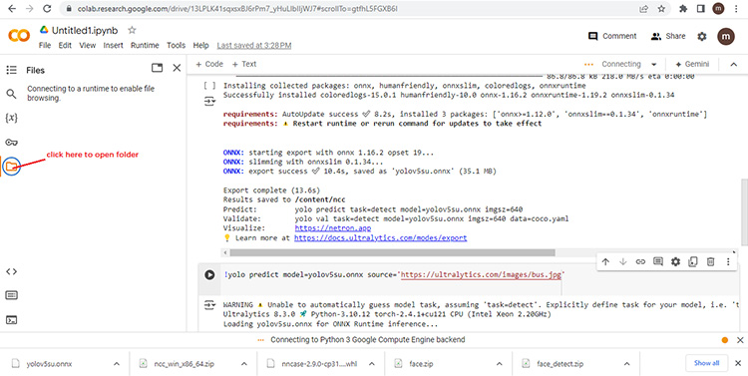Viewport: 748px width, 376px height.
Task: Open the Share dialog
Action: [668, 36]
